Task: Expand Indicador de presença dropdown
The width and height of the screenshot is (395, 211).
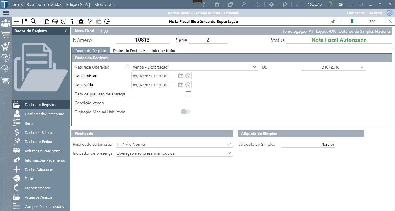Action: [x=229, y=153]
